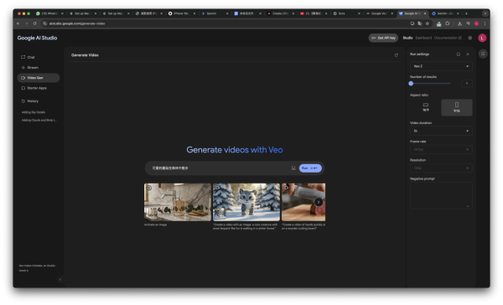Click the Google AI Studio logo
503x305 pixels.
37,38
